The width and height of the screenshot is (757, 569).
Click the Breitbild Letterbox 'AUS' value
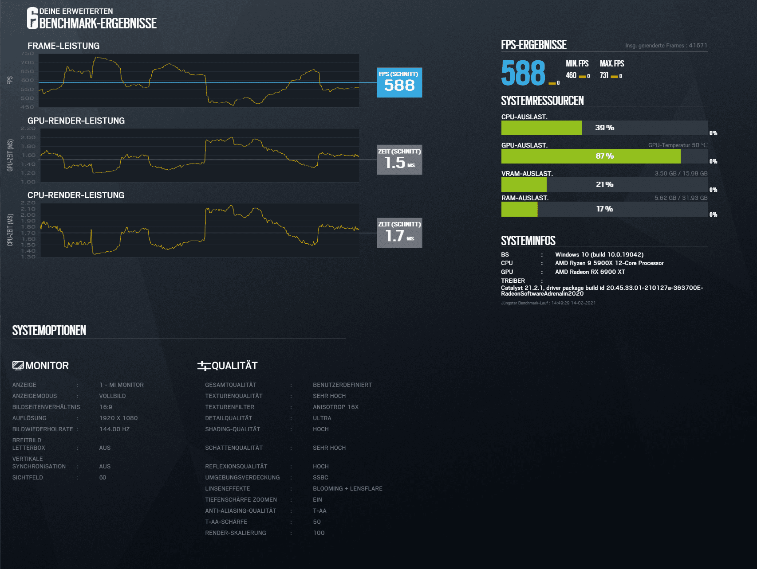105,448
